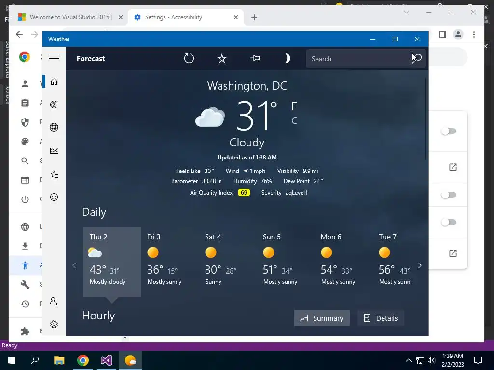Select Mon 6 daily forecast
This screenshot has width=494, height=370.
(x=343, y=262)
